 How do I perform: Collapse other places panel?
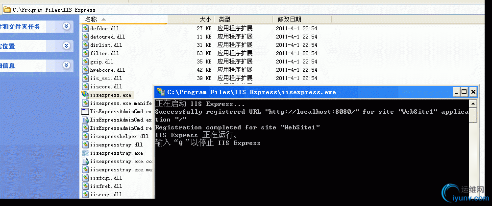[x=66, y=46]
